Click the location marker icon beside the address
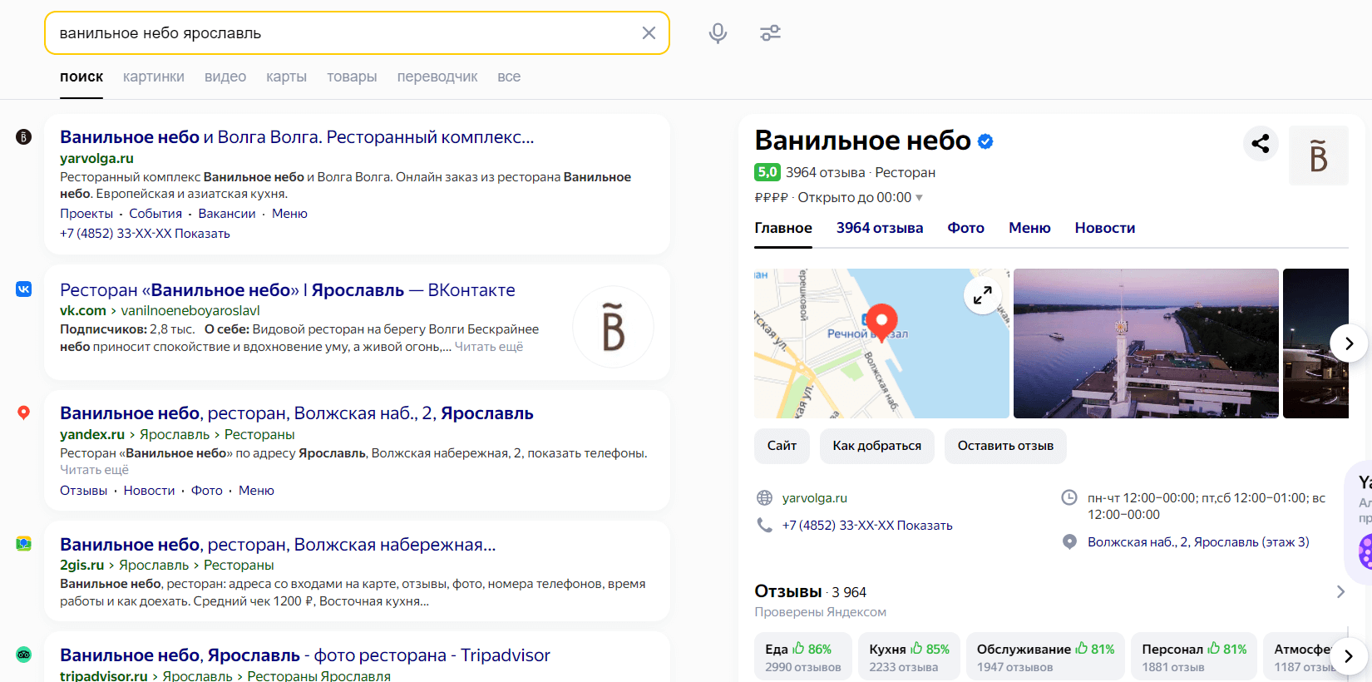This screenshot has width=1372, height=682. (1069, 541)
